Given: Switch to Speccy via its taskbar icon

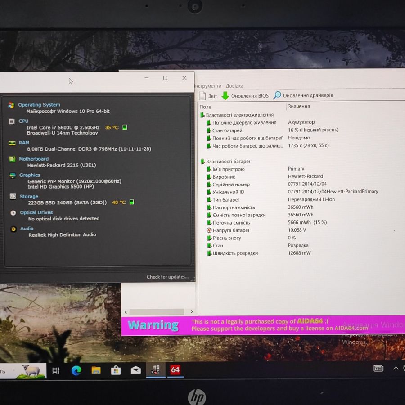Looking at the screenshot, I should 156,370.
